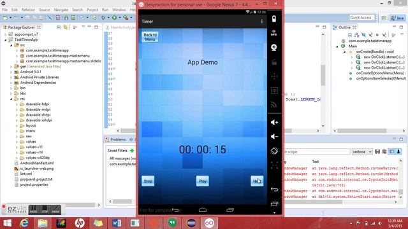Select AndroidManifest.xml file
The height and width of the screenshot is (229, 408).
[x=37, y=163]
